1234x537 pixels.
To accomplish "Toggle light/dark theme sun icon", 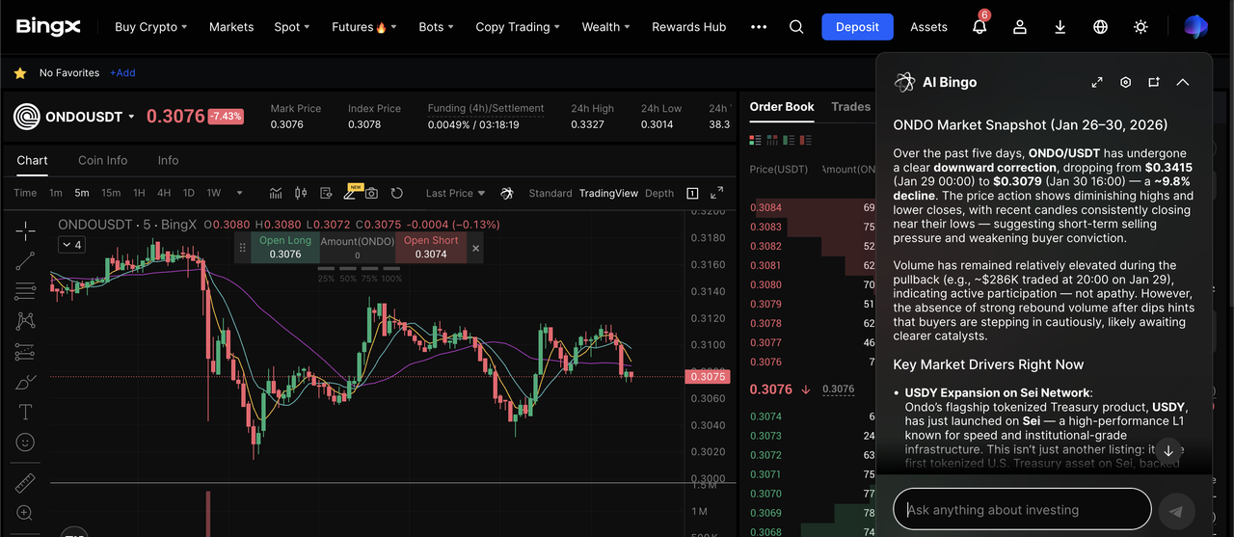I will 1140,27.
